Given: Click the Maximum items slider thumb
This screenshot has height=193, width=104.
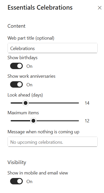Looking at the screenshot, I should (x=33, y=121).
